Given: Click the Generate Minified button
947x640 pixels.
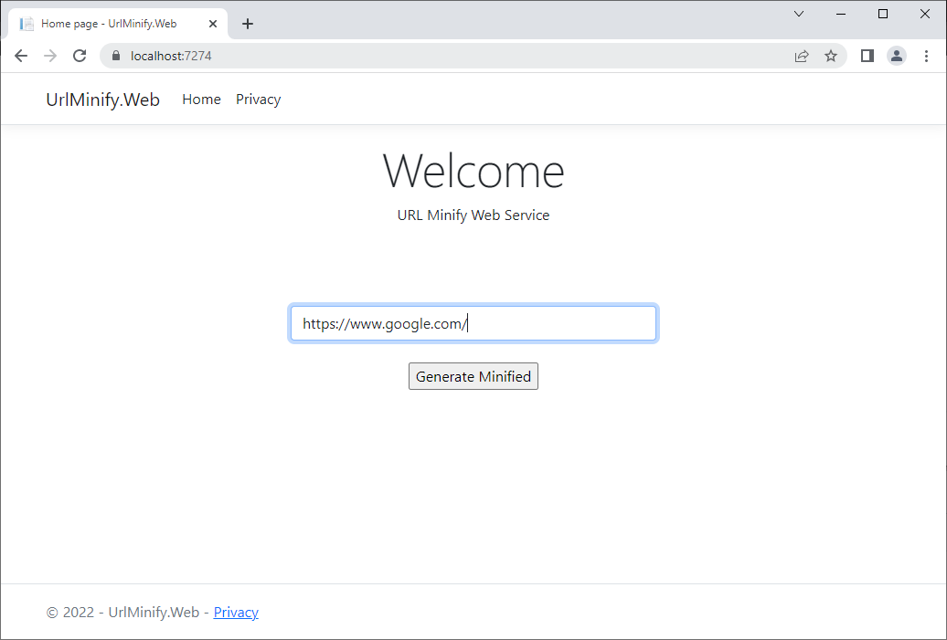Looking at the screenshot, I should coord(473,375).
